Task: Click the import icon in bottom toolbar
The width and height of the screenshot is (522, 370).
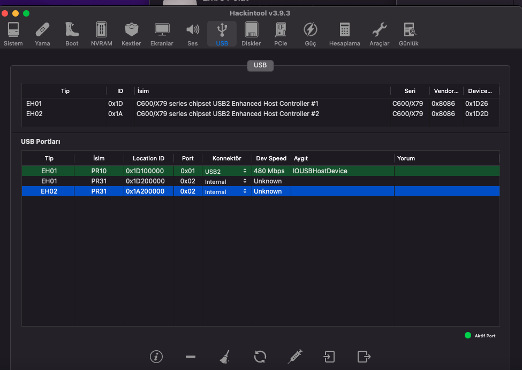Action: click(x=329, y=357)
